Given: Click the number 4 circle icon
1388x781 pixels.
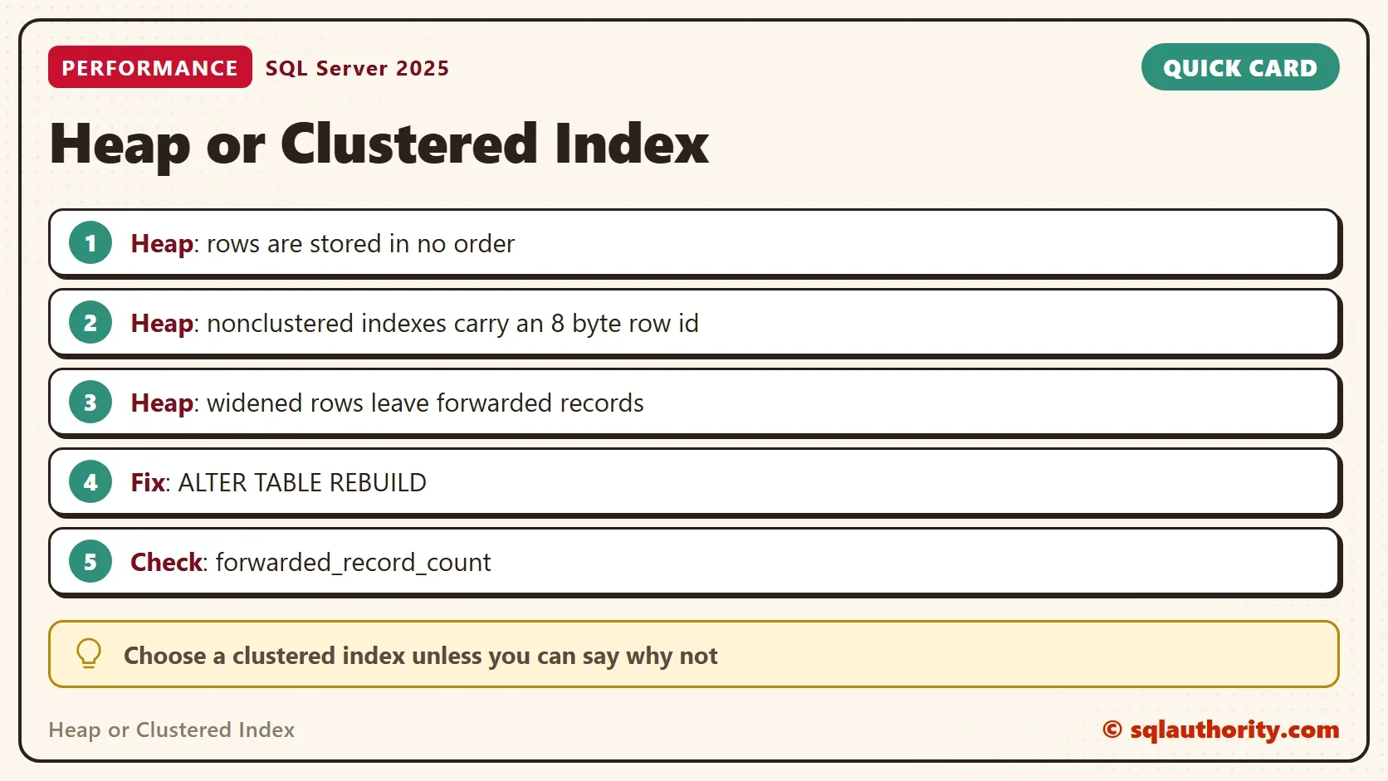Looking at the screenshot, I should (90, 482).
